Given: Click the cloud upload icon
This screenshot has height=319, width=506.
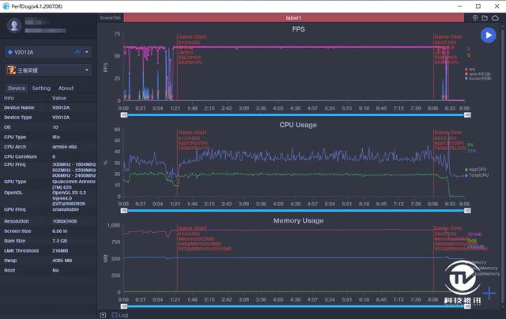Looking at the screenshot, I should tap(495, 18).
